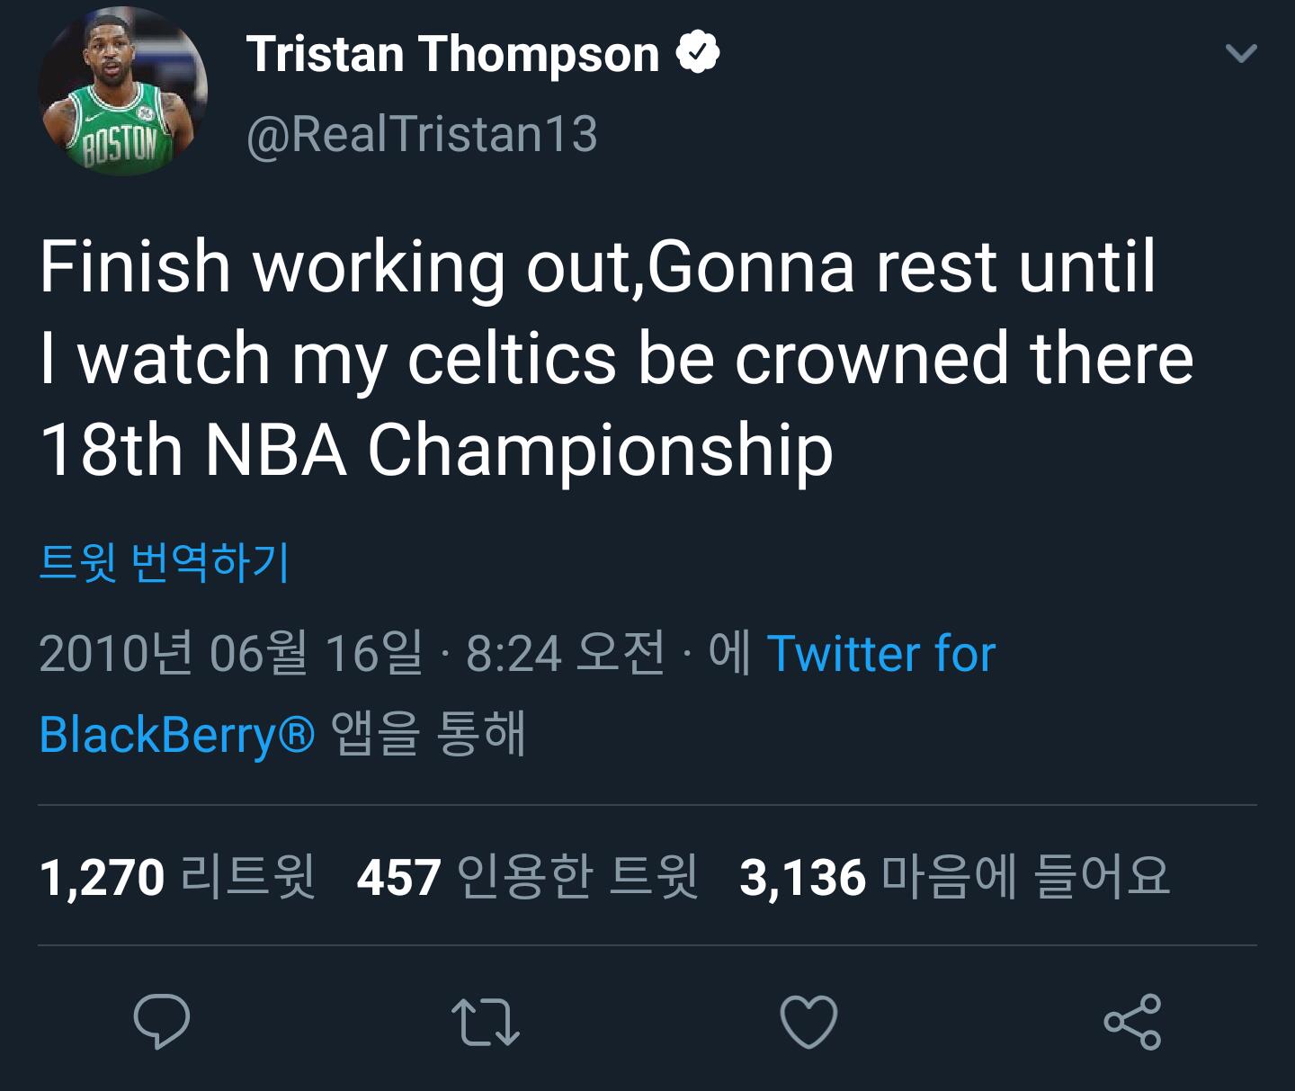The height and width of the screenshot is (1091, 1295).
Task: Click the Tristan Thompson display name
Action: click(x=452, y=54)
